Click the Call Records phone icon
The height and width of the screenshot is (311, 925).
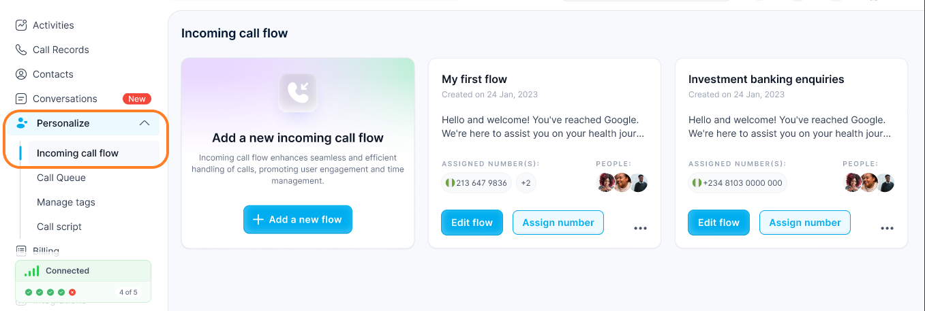tap(21, 50)
